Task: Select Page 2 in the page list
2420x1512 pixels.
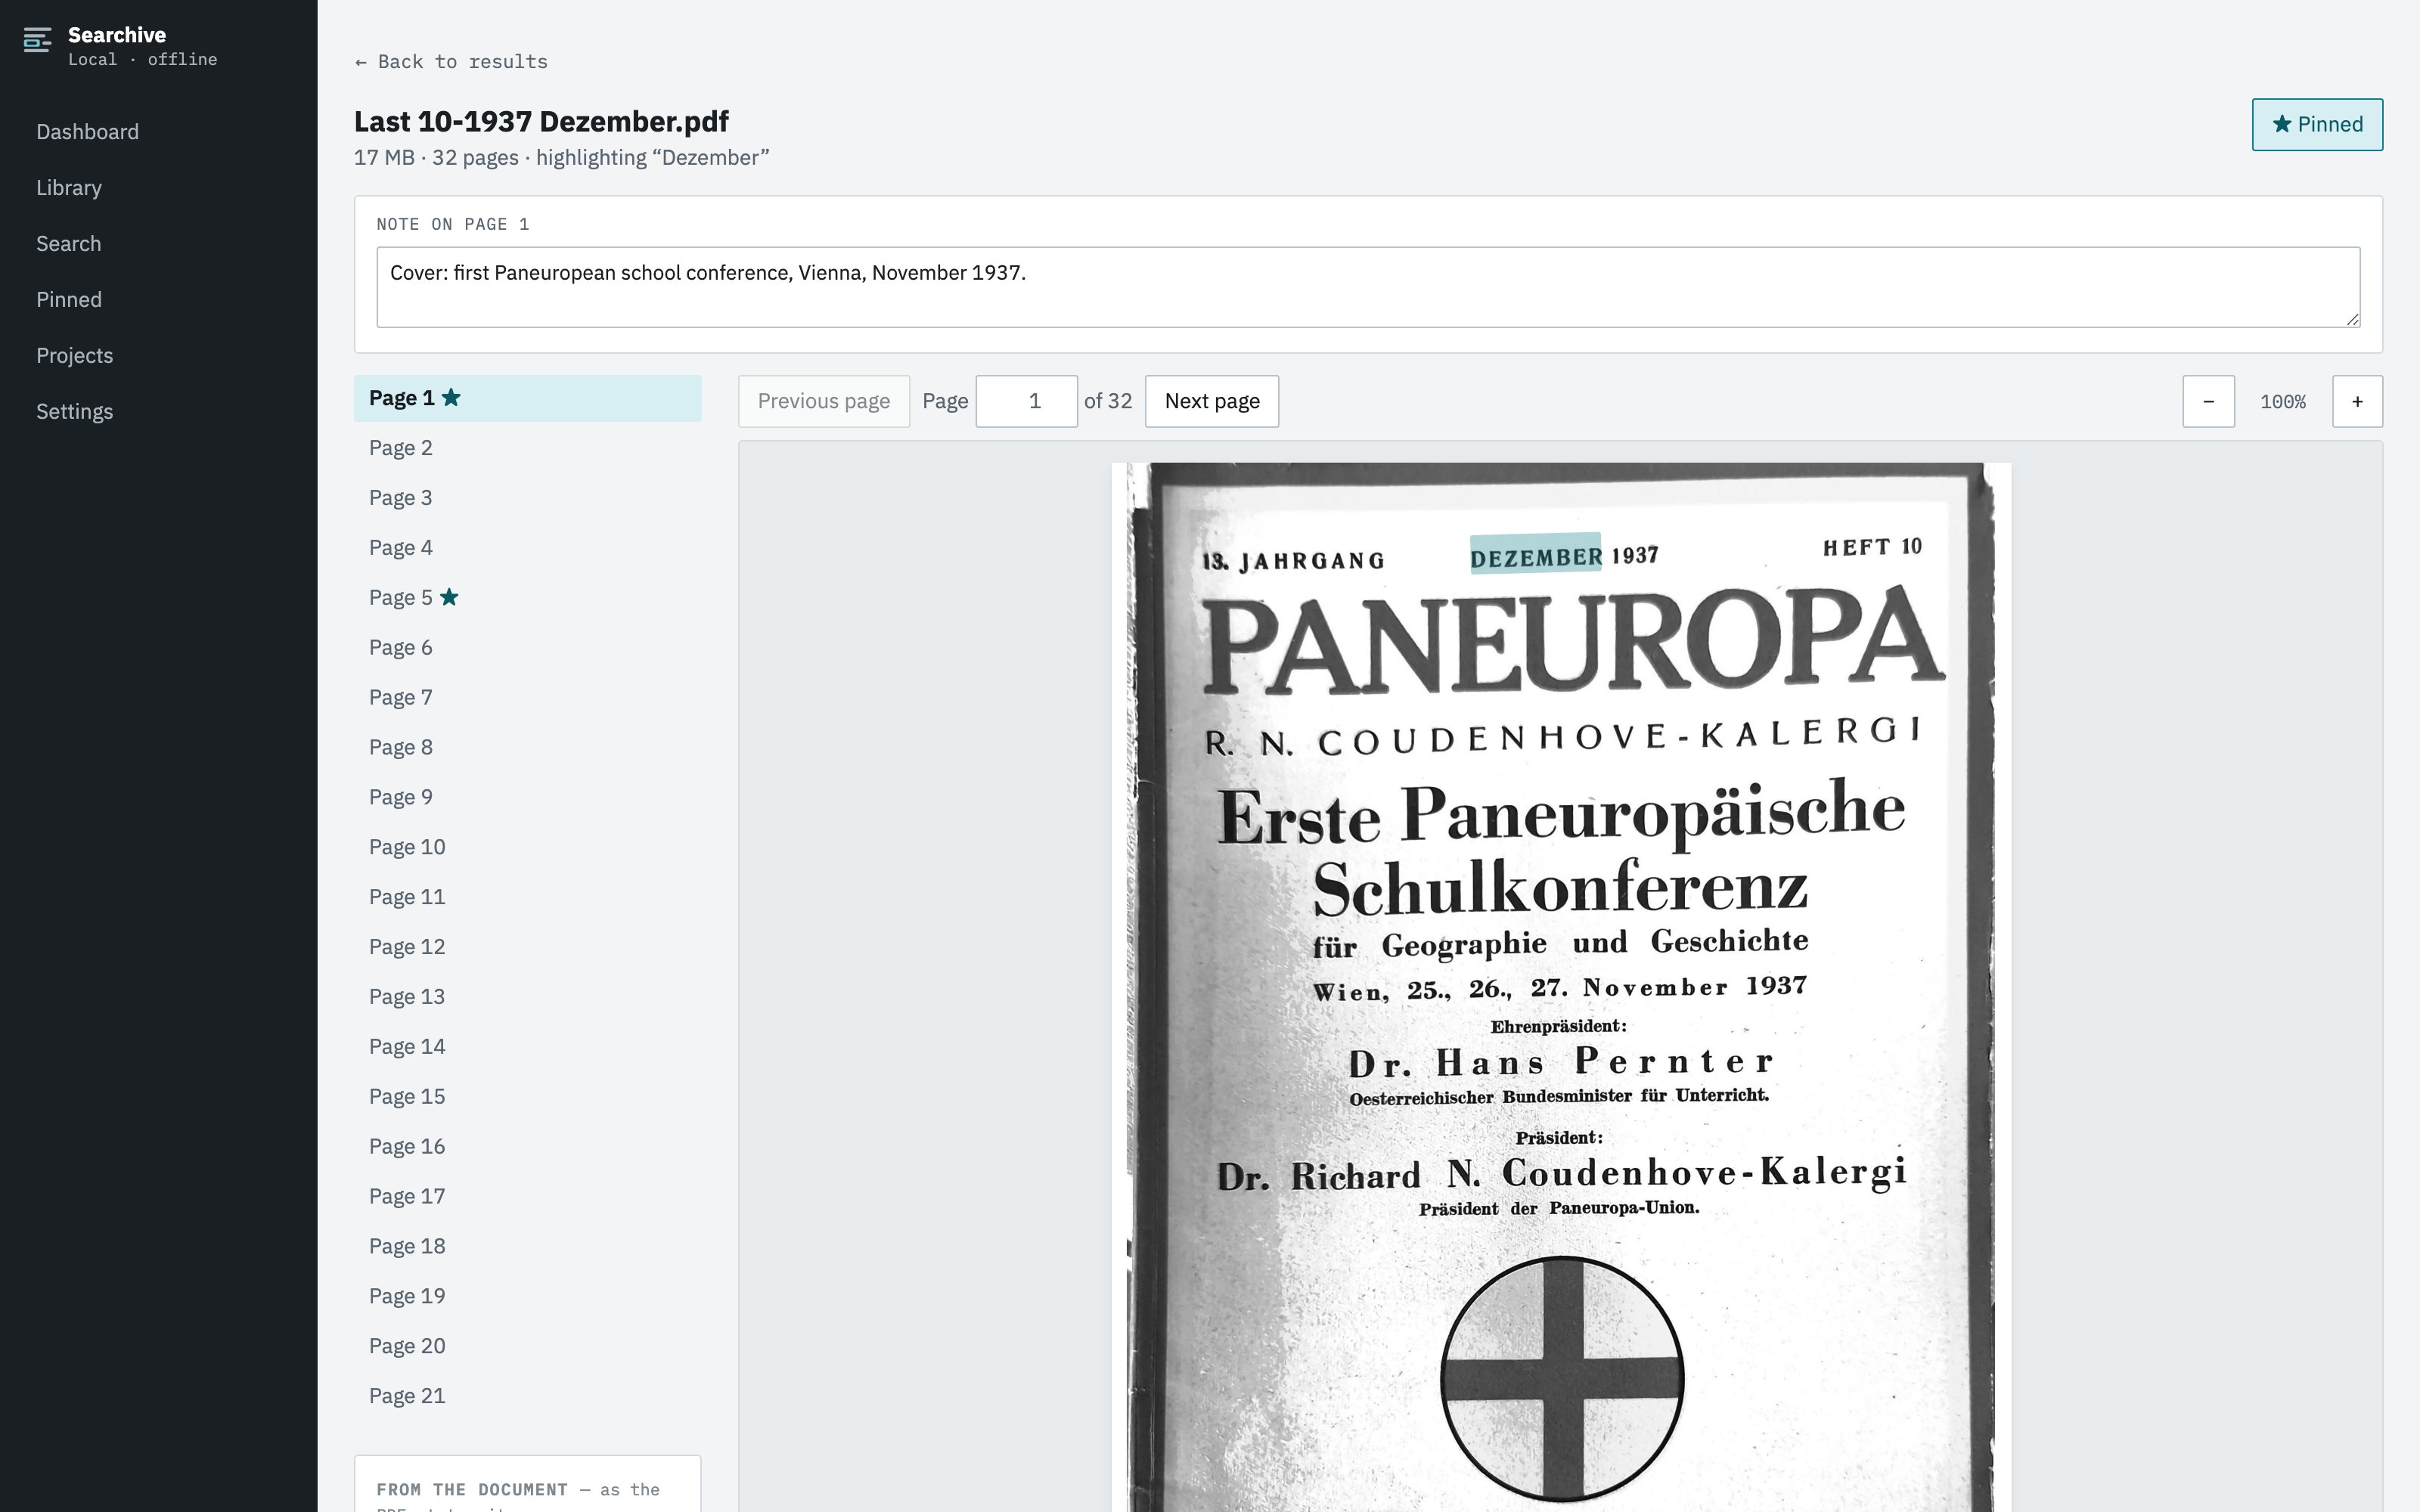Action: coord(527,448)
